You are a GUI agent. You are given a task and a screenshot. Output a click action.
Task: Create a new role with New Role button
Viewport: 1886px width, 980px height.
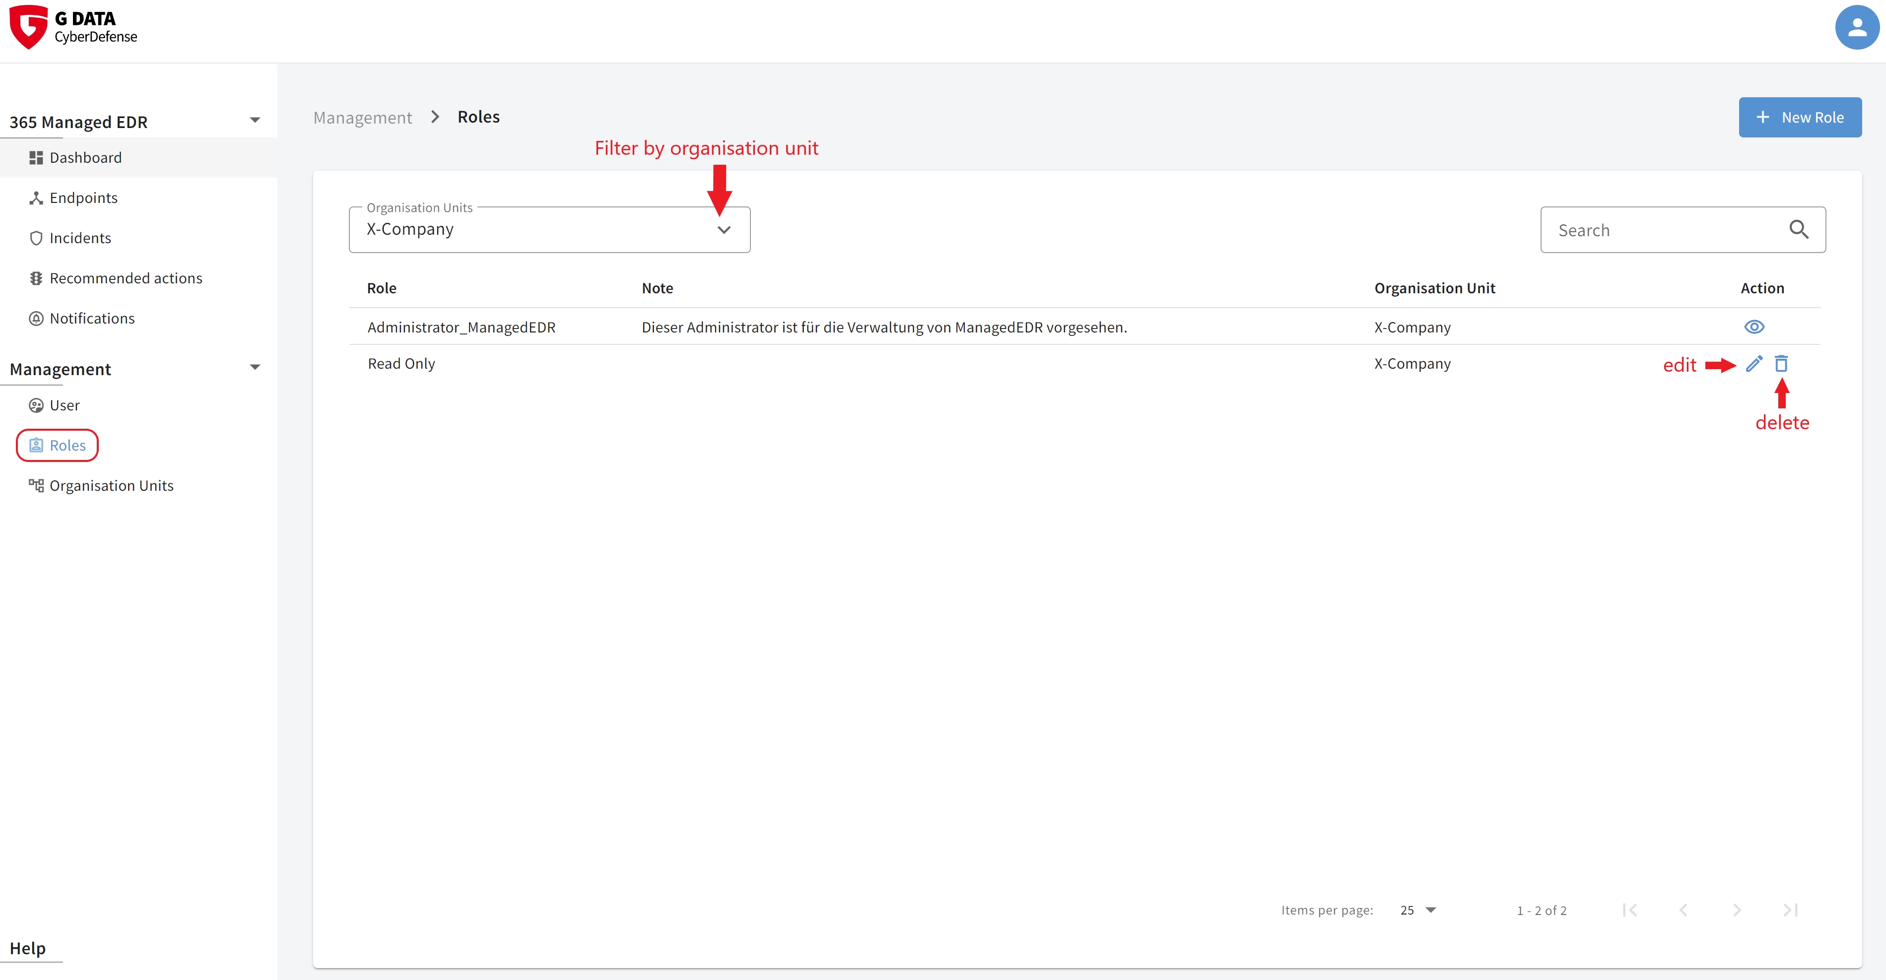[x=1800, y=117]
